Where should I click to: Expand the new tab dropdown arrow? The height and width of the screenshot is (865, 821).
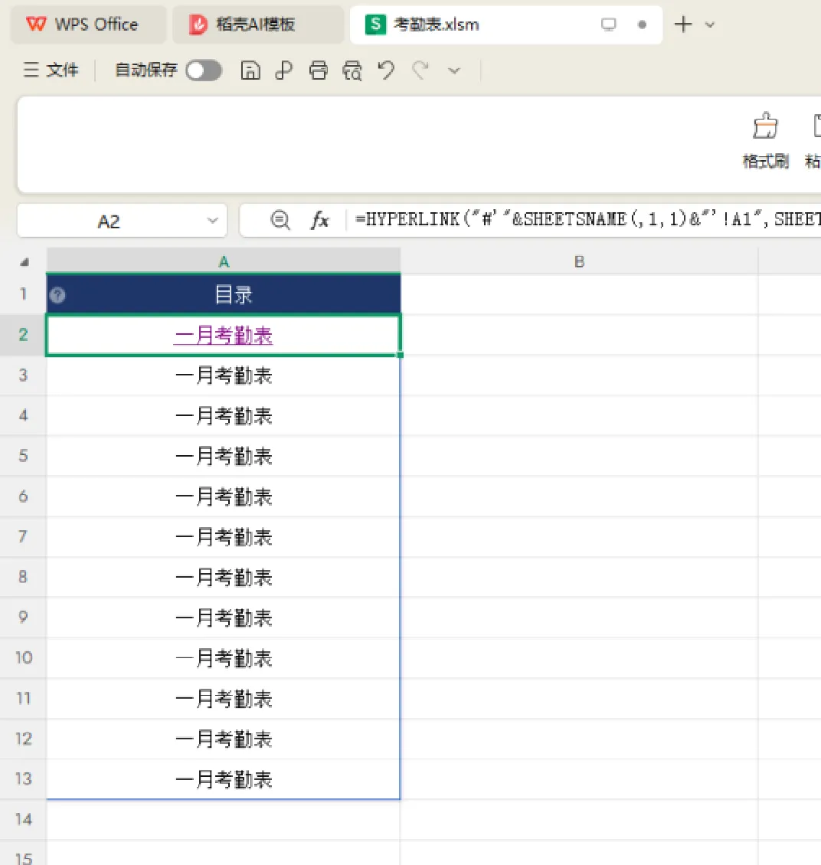click(x=710, y=25)
